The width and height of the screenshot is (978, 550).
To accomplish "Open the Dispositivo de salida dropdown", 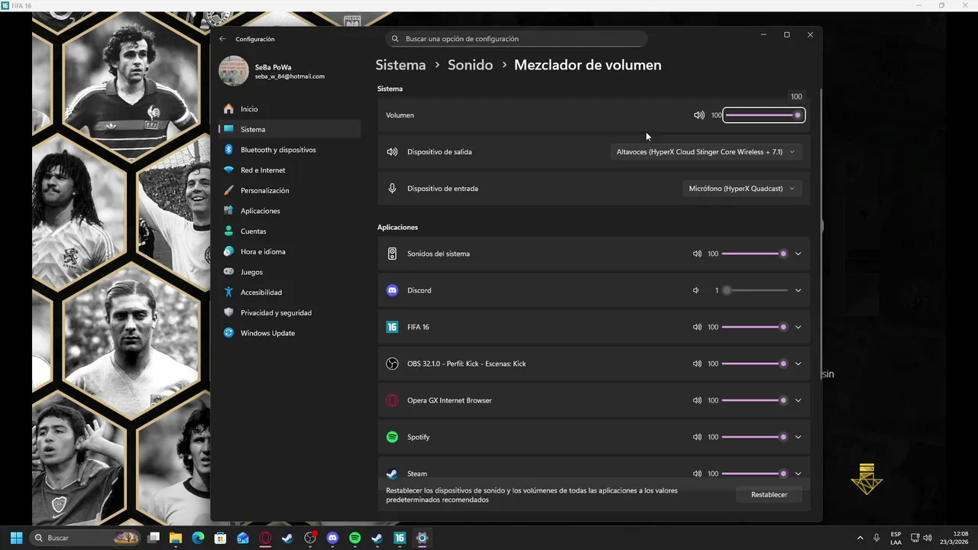I will [x=706, y=152].
